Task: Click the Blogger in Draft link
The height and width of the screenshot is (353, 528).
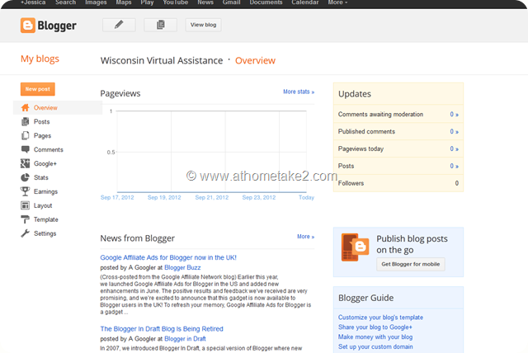Action: point(185,339)
